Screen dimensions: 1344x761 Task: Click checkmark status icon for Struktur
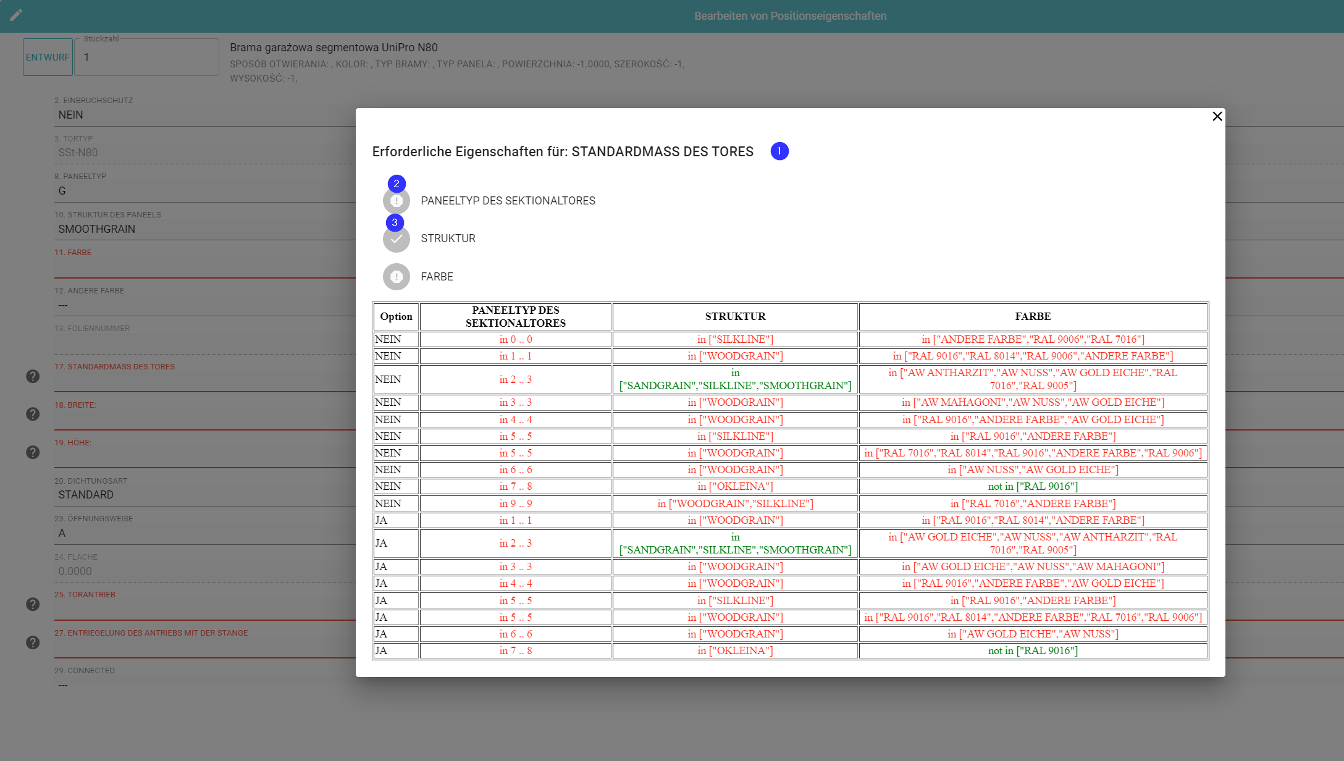pos(396,239)
